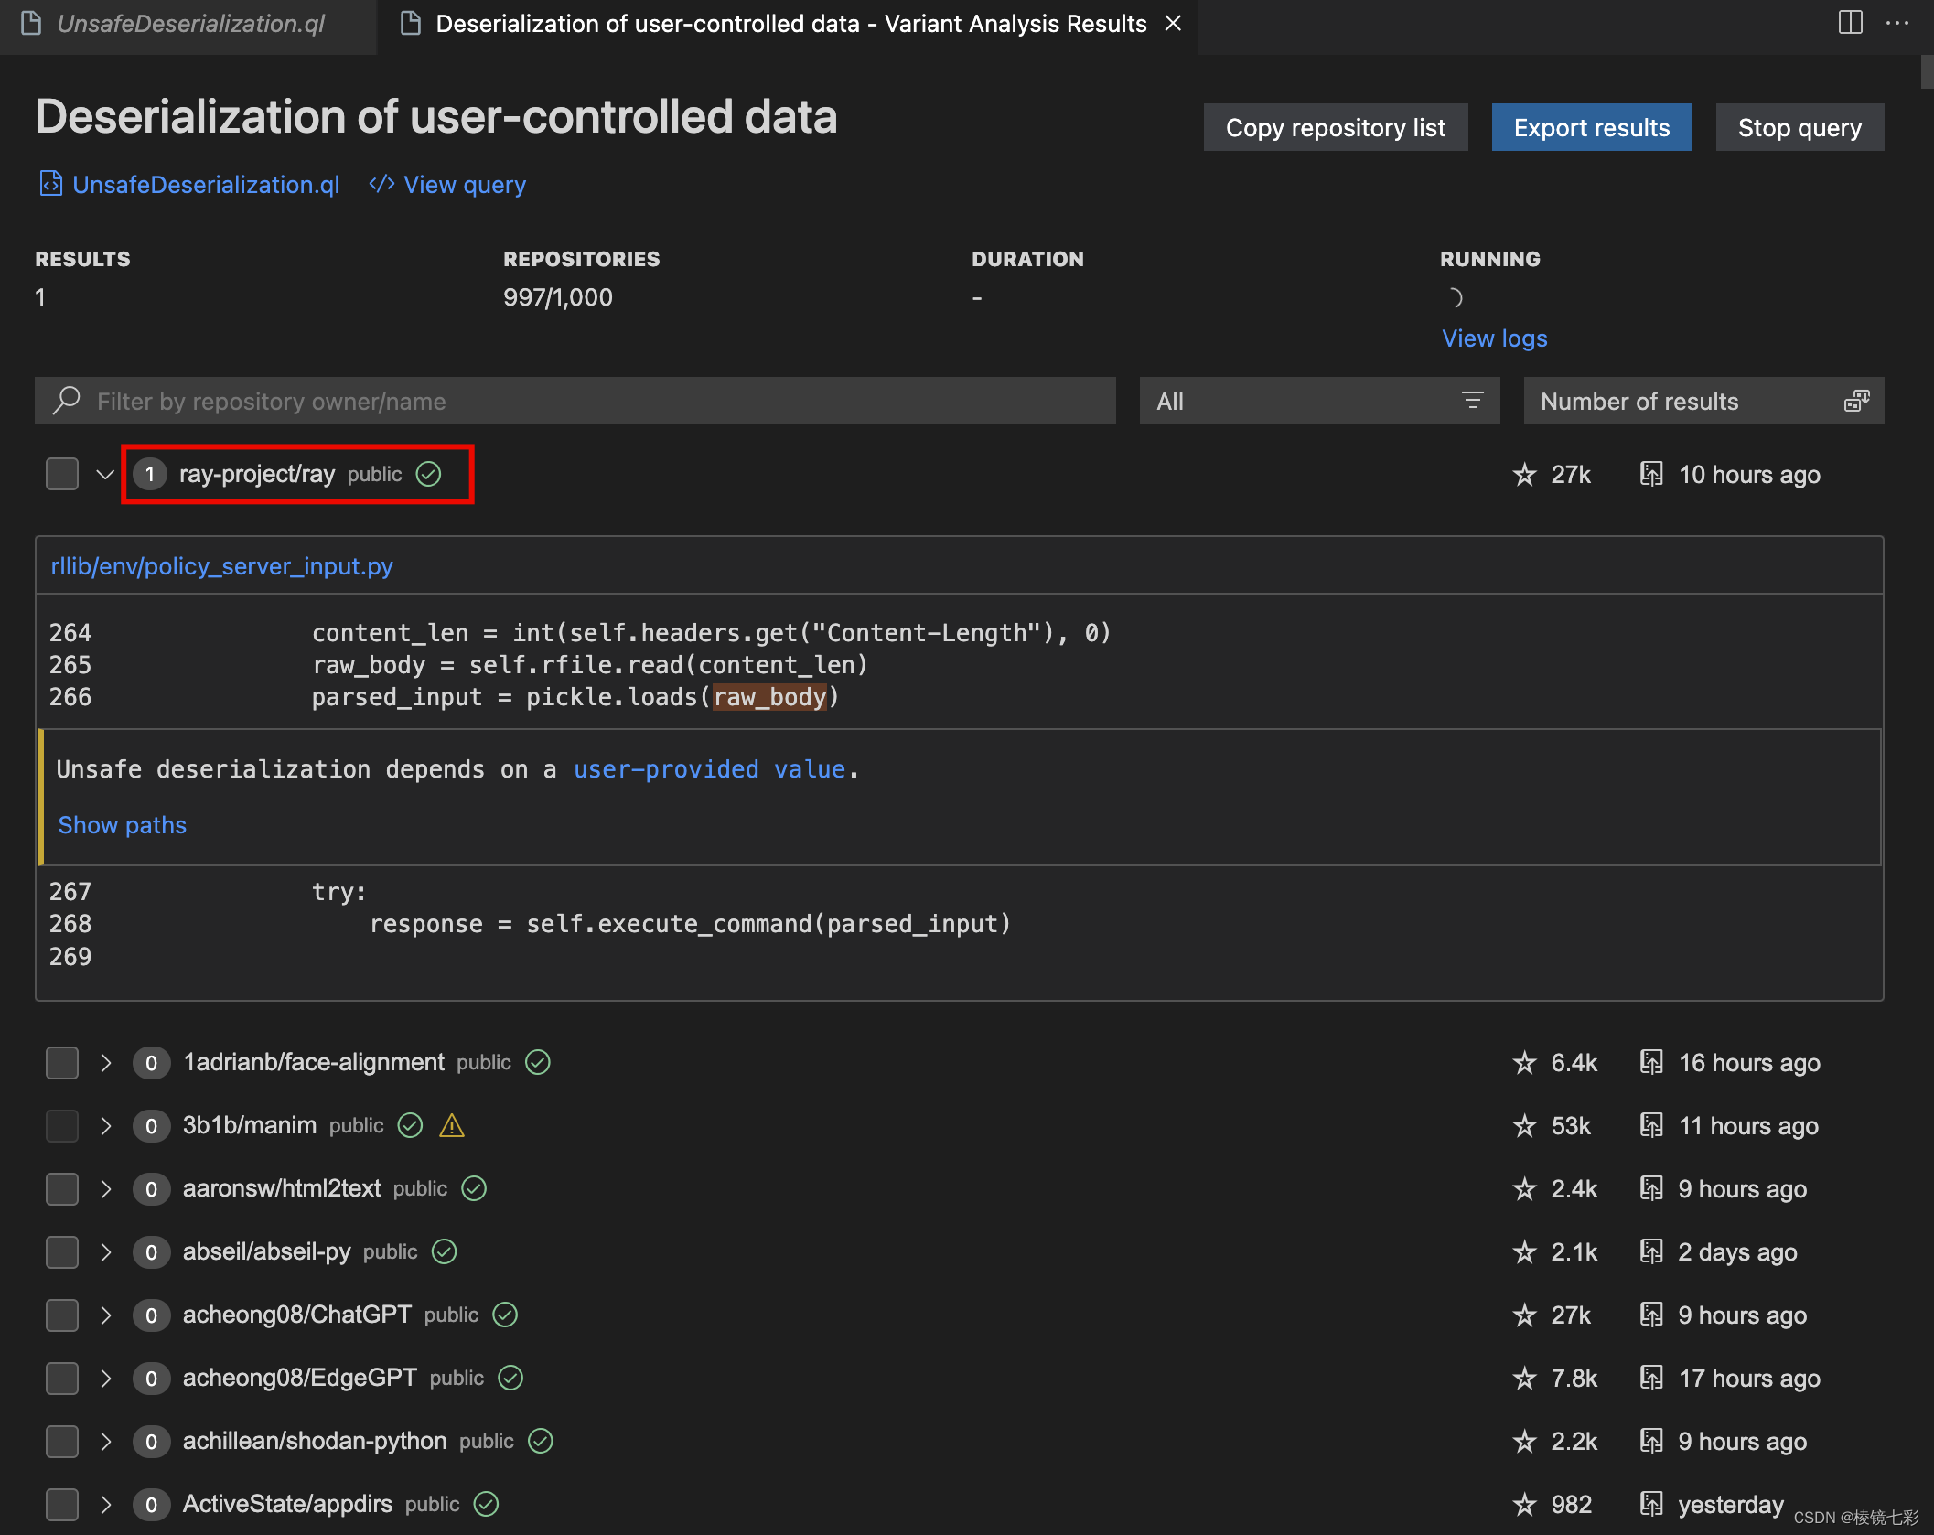
Task: Click the green check for abseil/abseil-py
Action: click(x=444, y=1251)
